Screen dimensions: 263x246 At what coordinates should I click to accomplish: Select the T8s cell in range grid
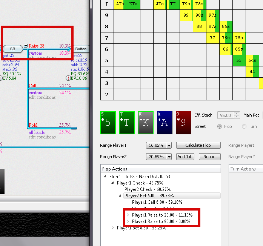pyautogui.click(x=200, y=4)
